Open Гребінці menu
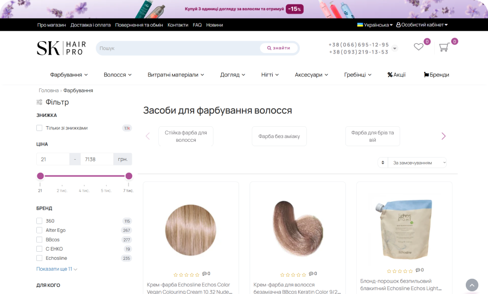Image resolution: width=488 pixels, height=294 pixels. click(x=358, y=75)
